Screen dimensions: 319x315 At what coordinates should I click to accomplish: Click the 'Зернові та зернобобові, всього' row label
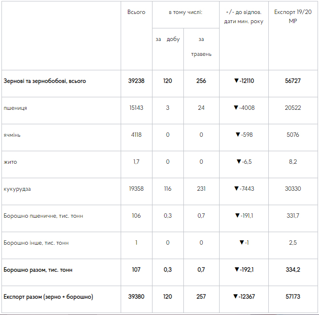point(45,81)
